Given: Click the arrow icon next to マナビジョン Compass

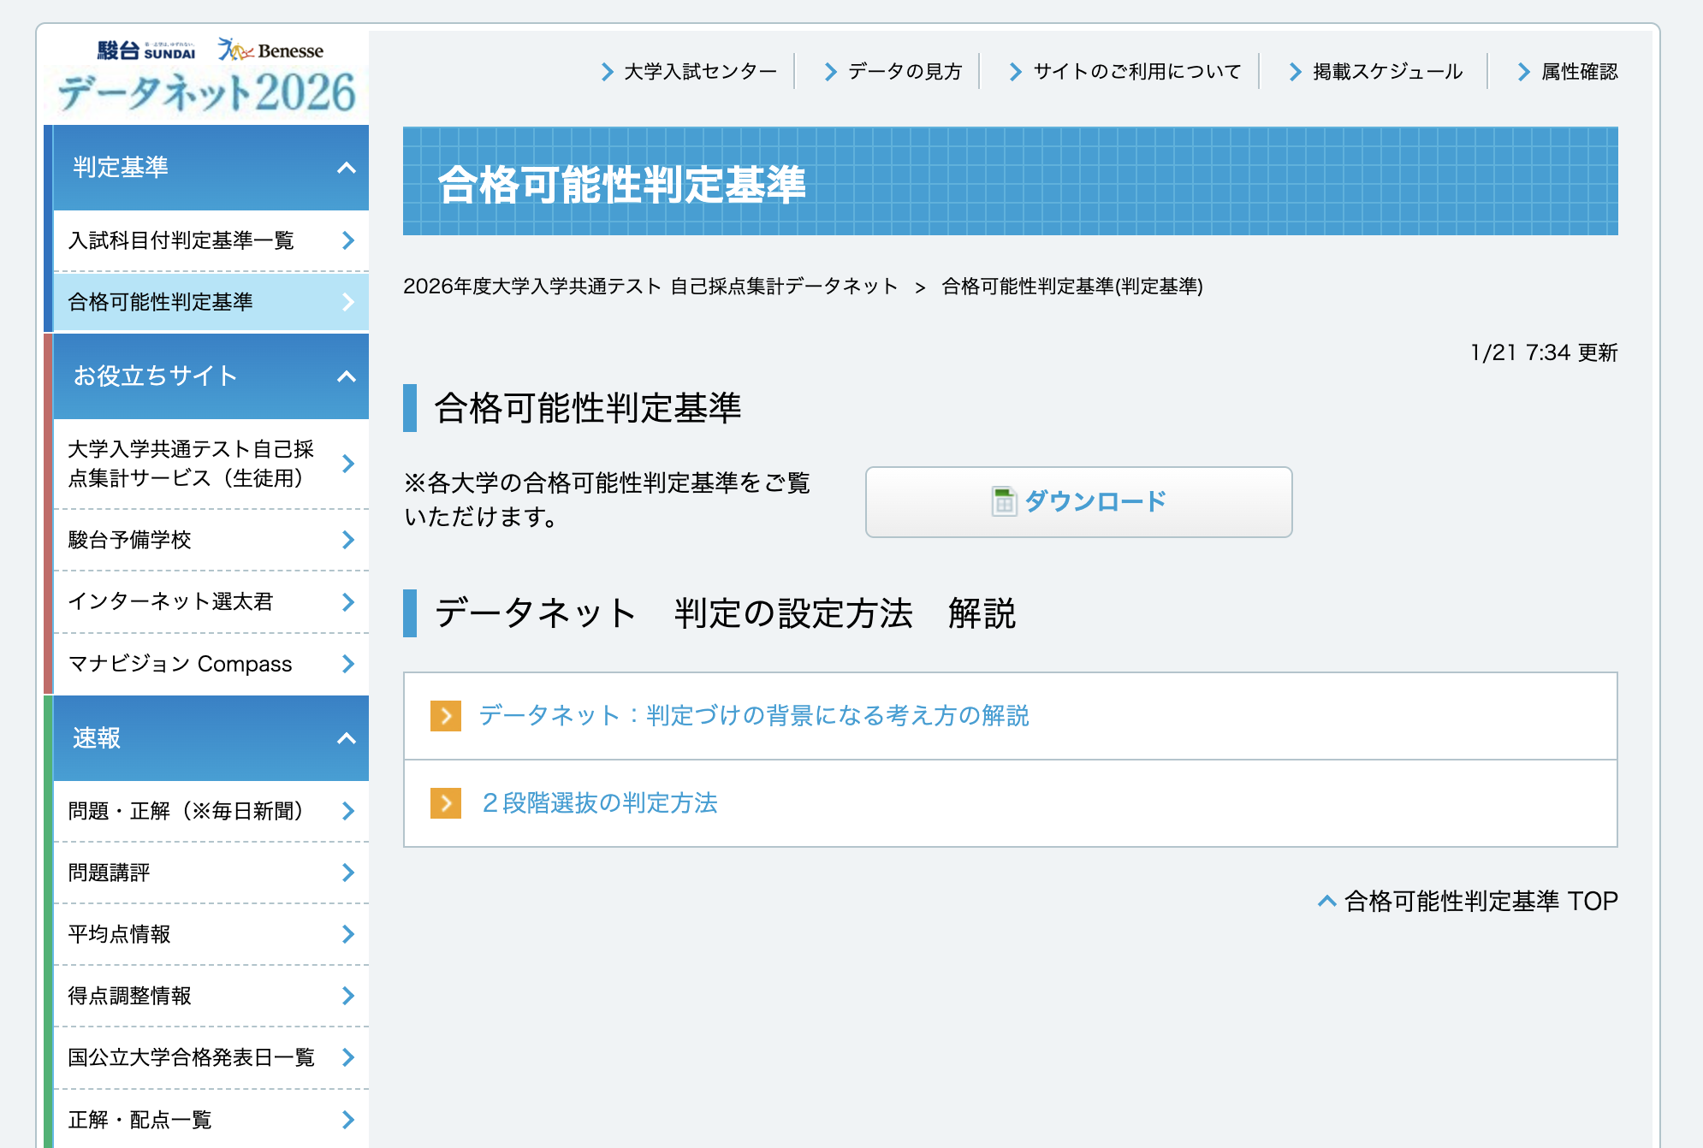Looking at the screenshot, I should coord(348,664).
